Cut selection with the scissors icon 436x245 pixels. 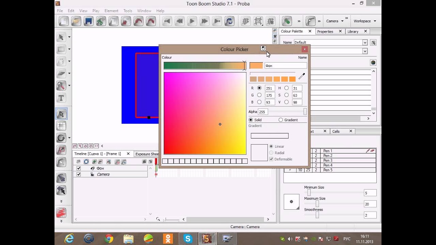(x=101, y=21)
